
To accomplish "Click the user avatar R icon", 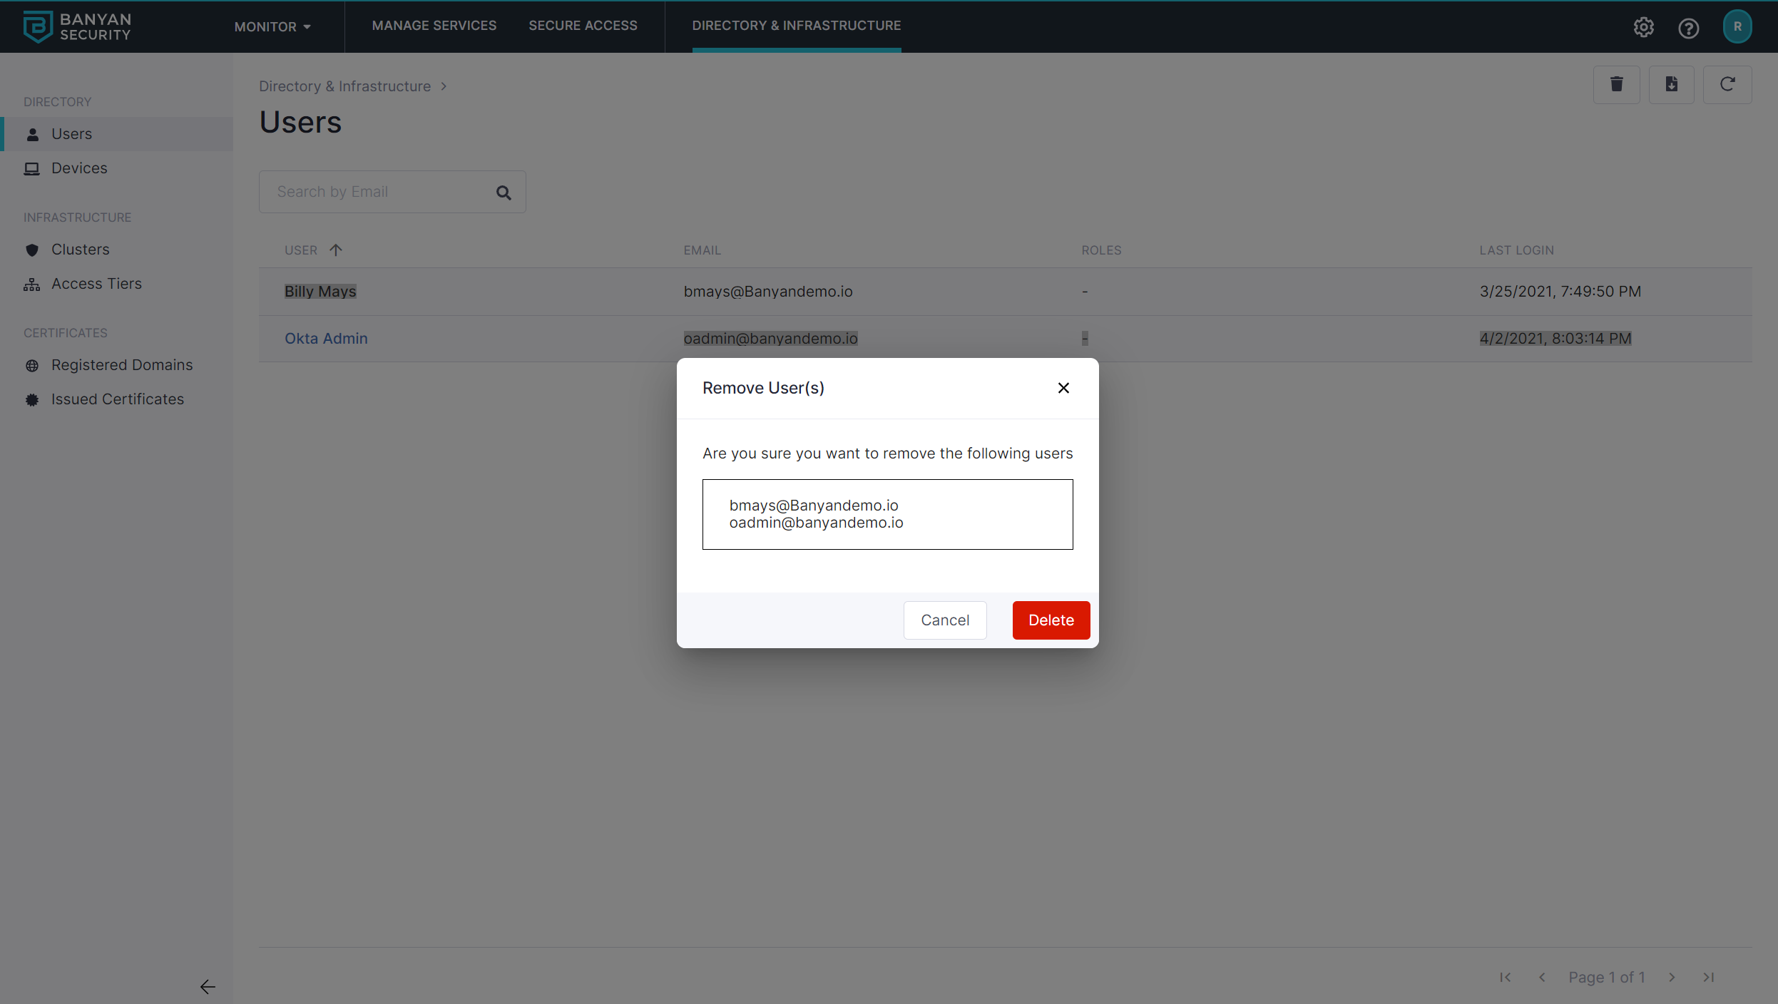I will pos(1737,27).
